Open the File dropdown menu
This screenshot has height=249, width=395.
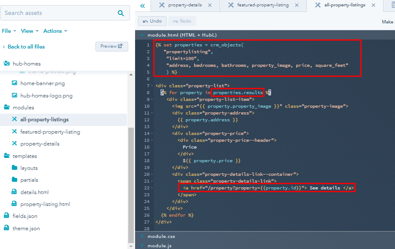click(x=9, y=31)
